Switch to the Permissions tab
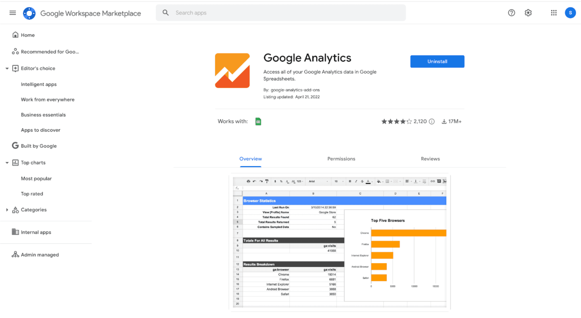 (x=341, y=159)
